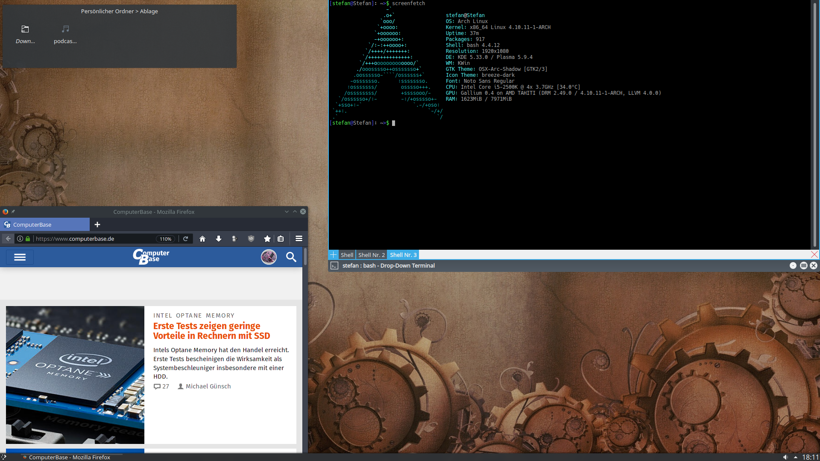820x461 pixels.
Task: Click the site info circle icon
Action: pyautogui.click(x=20, y=239)
